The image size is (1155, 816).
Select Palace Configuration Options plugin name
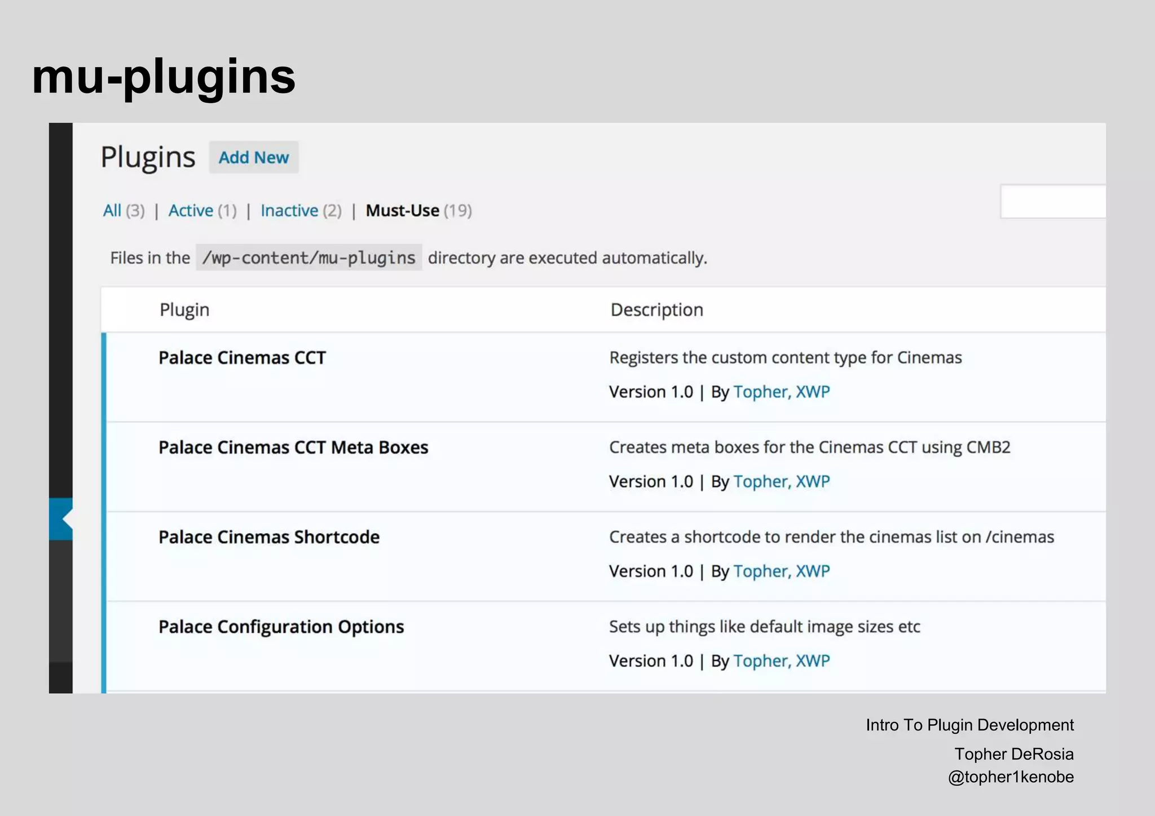(x=281, y=627)
